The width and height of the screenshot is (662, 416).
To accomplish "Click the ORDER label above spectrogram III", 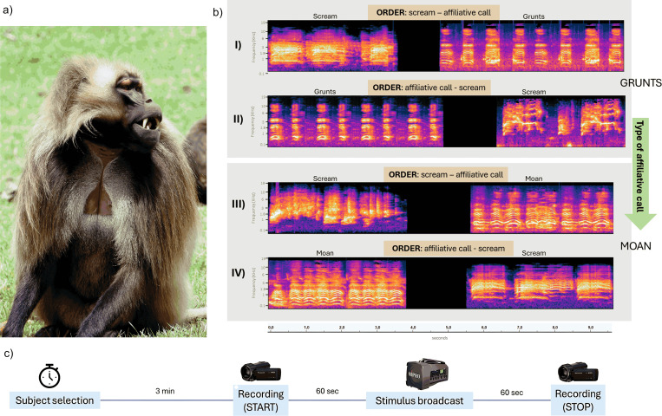I will coord(446,174).
